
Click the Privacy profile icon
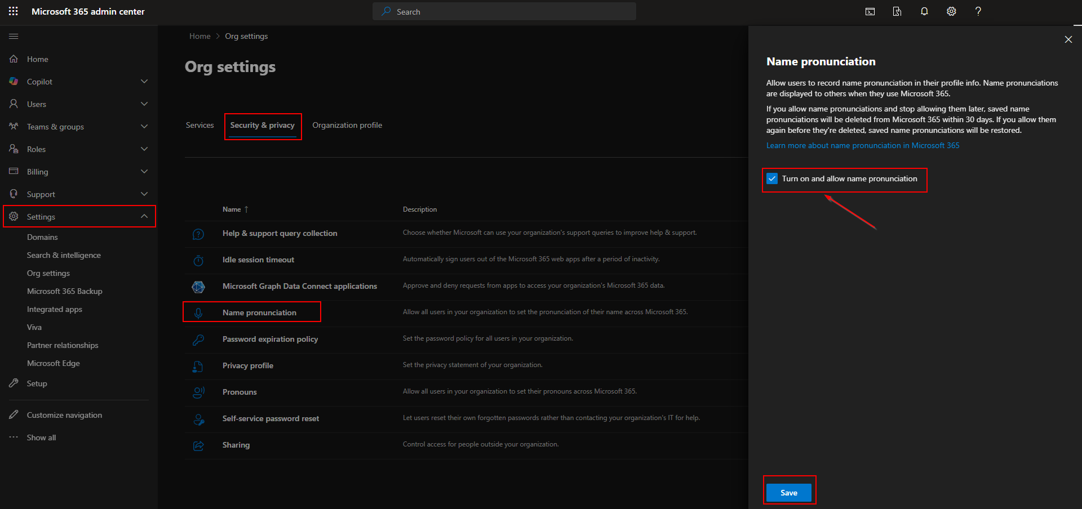tap(198, 367)
